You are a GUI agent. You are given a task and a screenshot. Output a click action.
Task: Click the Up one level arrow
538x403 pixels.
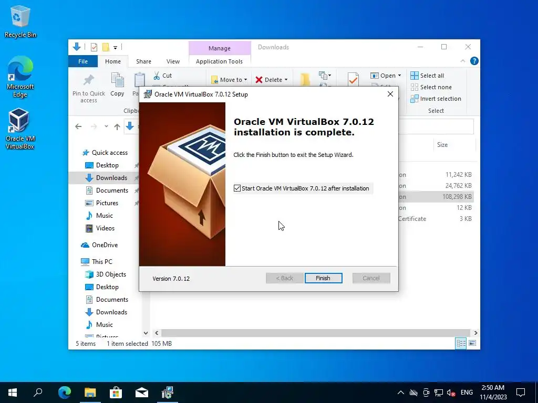[117, 127]
